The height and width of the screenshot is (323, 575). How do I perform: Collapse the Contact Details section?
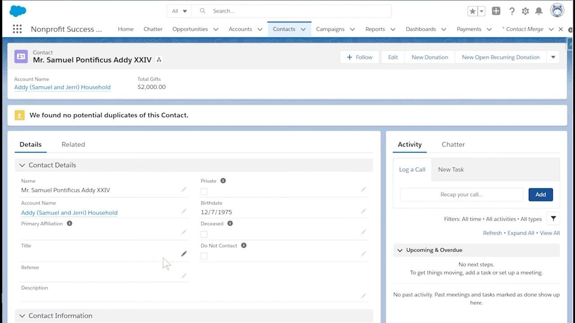22,165
